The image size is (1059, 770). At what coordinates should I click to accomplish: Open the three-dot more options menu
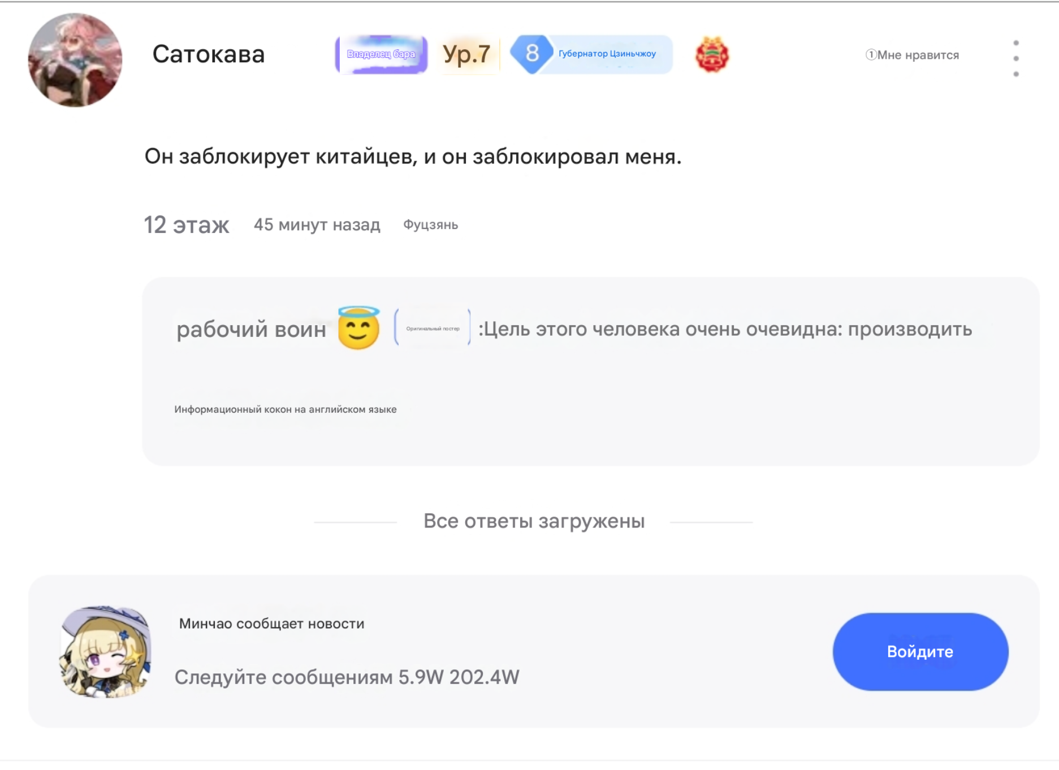pos(1016,59)
